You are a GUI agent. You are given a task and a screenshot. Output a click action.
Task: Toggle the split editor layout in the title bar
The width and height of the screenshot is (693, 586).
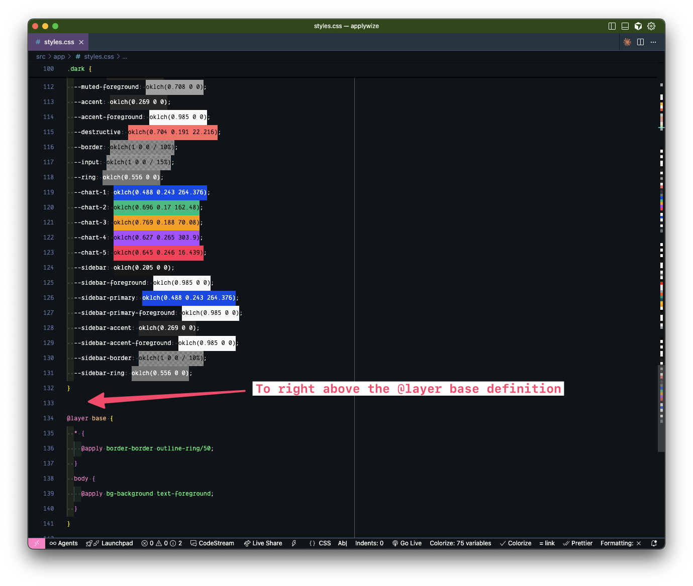[612, 26]
